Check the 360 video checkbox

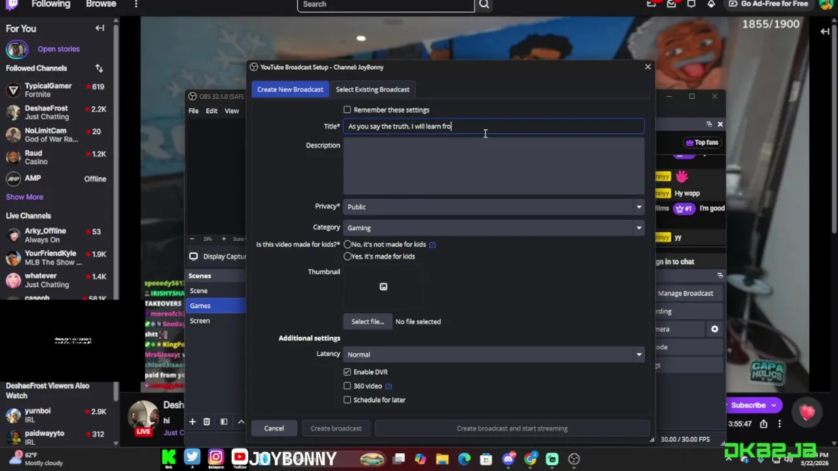[348, 386]
